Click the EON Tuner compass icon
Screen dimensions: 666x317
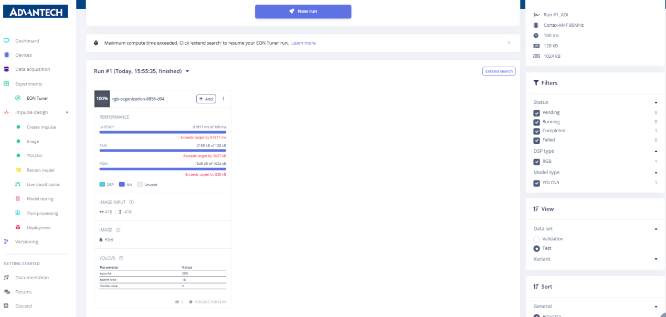18,98
